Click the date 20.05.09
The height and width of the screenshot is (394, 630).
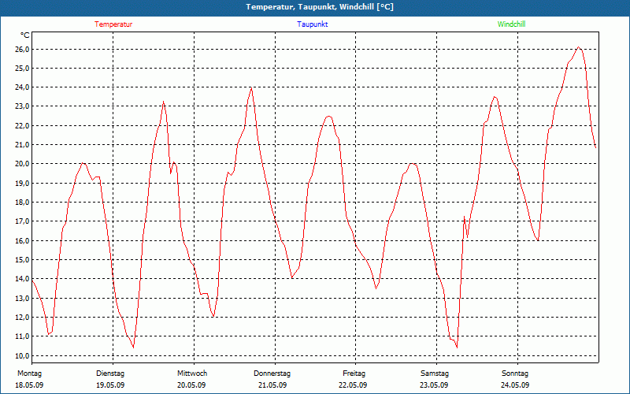tap(191, 385)
